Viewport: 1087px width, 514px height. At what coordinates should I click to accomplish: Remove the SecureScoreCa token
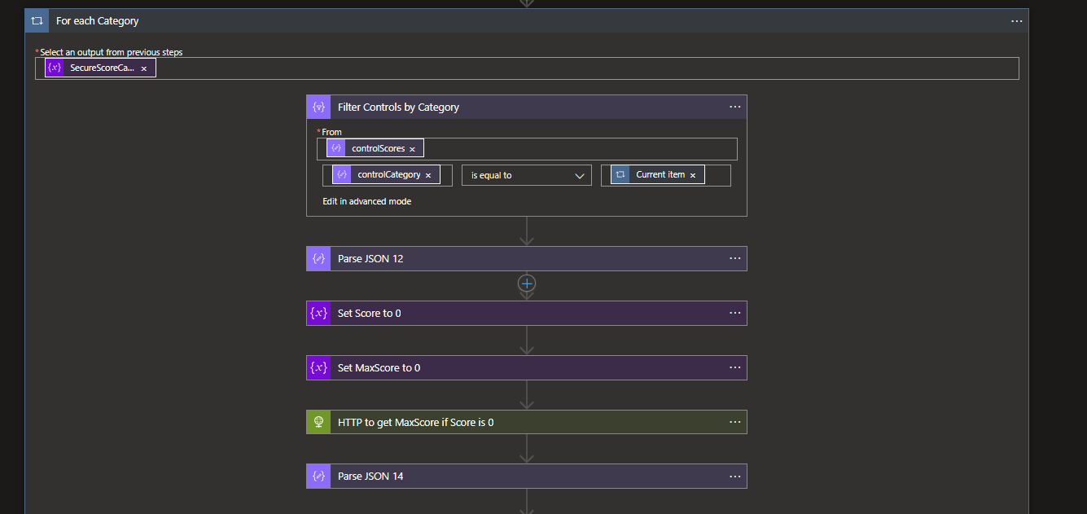coord(144,68)
